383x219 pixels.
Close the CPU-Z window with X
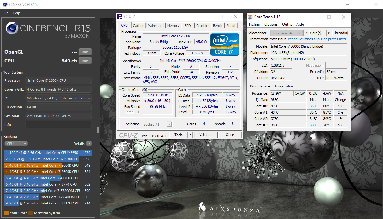pyautogui.click(x=236, y=17)
